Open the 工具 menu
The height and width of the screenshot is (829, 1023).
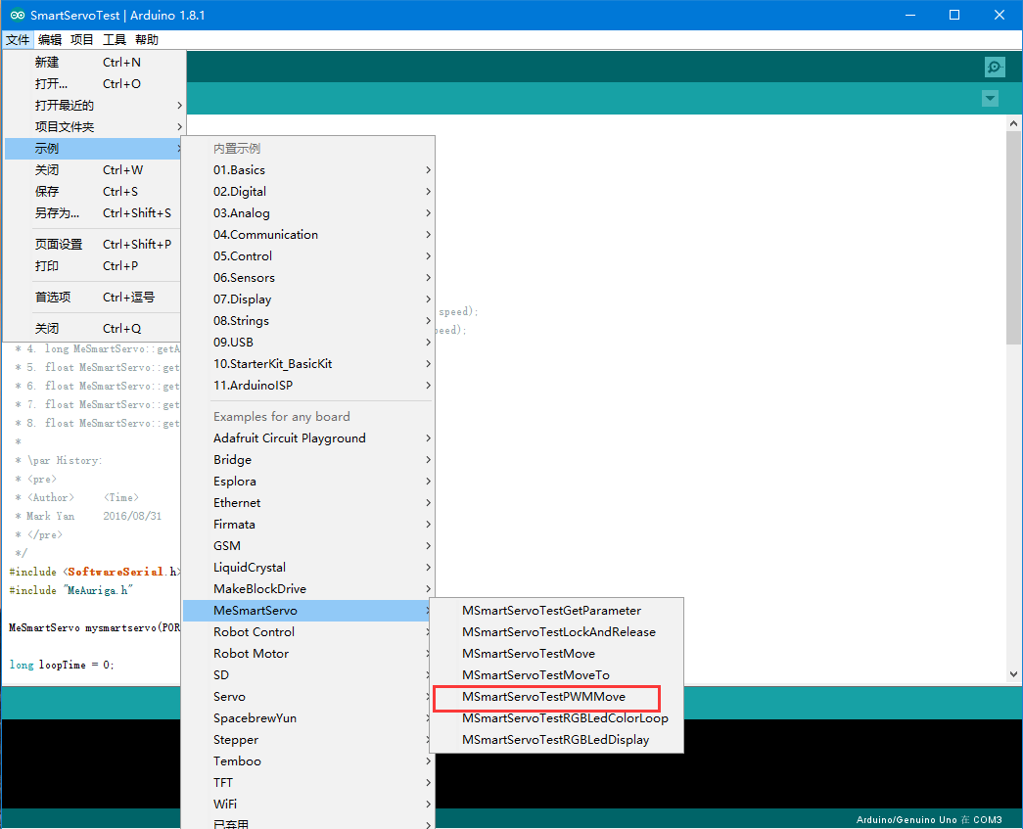115,40
